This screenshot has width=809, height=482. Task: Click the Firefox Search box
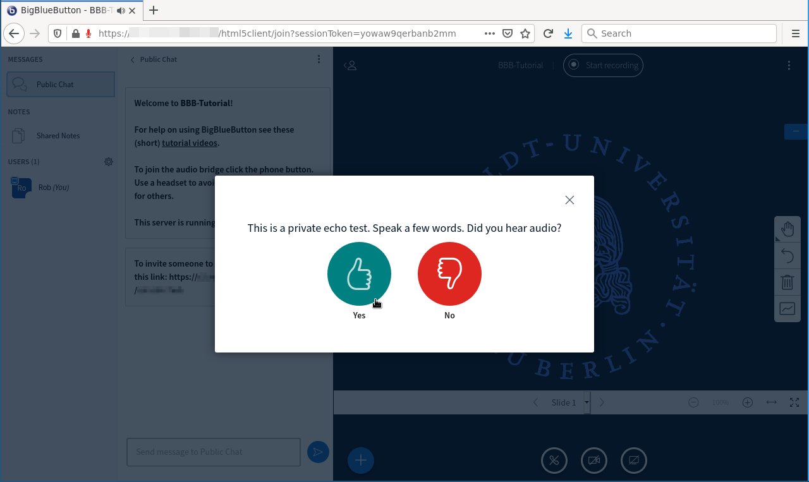click(679, 33)
